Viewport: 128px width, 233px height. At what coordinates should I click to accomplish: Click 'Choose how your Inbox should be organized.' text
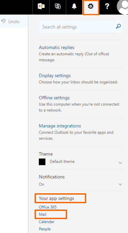click(78, 82)
